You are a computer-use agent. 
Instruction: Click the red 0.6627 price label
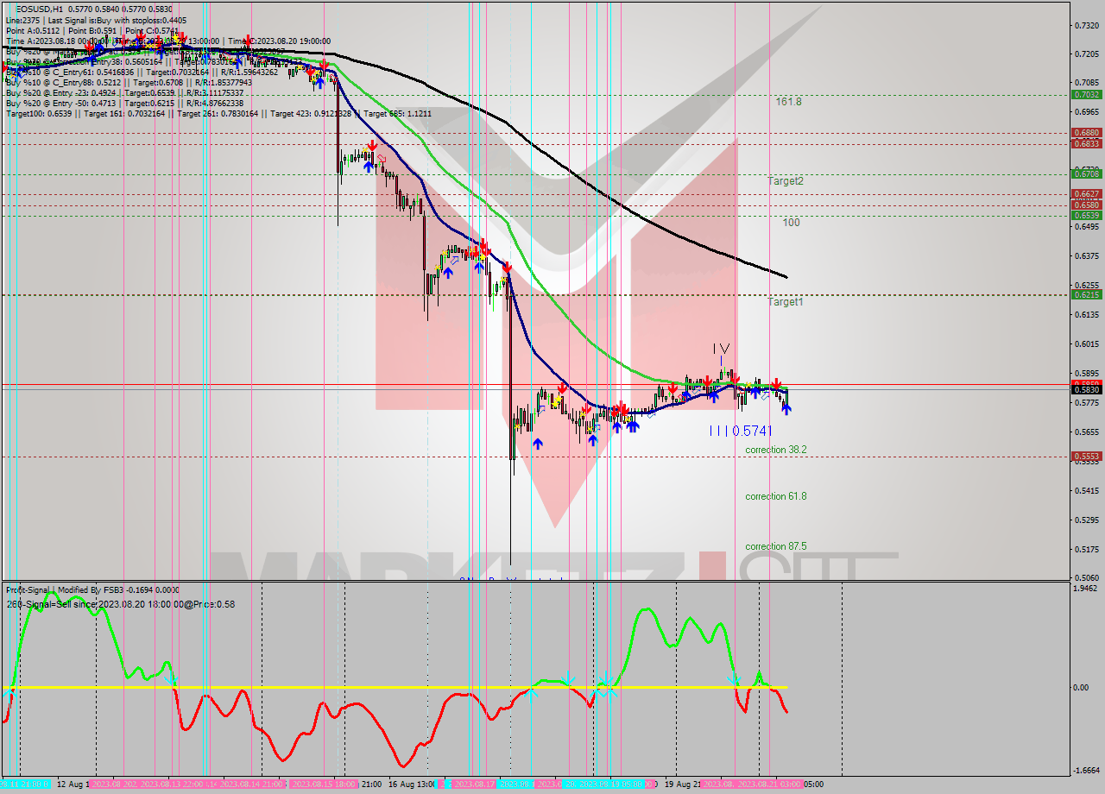pyautogui.click(x=1085, y=193)
